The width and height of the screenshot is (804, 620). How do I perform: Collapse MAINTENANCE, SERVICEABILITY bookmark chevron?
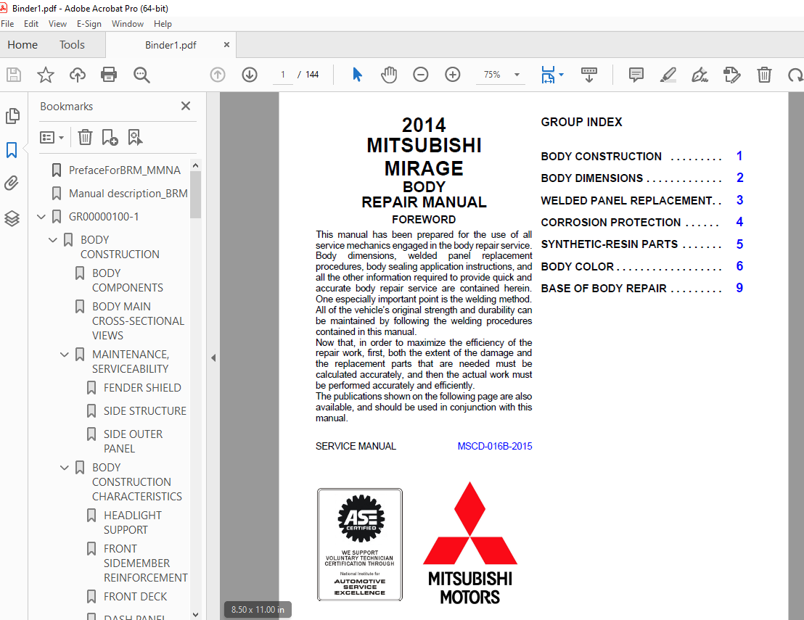pos(65,355)
